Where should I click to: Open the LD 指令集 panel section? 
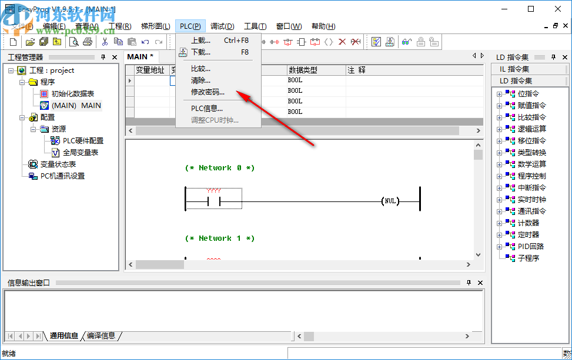(x=529, y=81)
